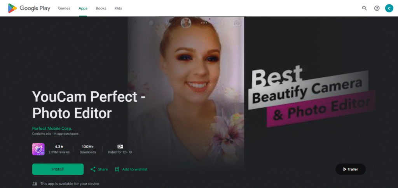Click This app is available for your device text
The width and height of the screenshot is (398, 188).
[x=70, y=184]
